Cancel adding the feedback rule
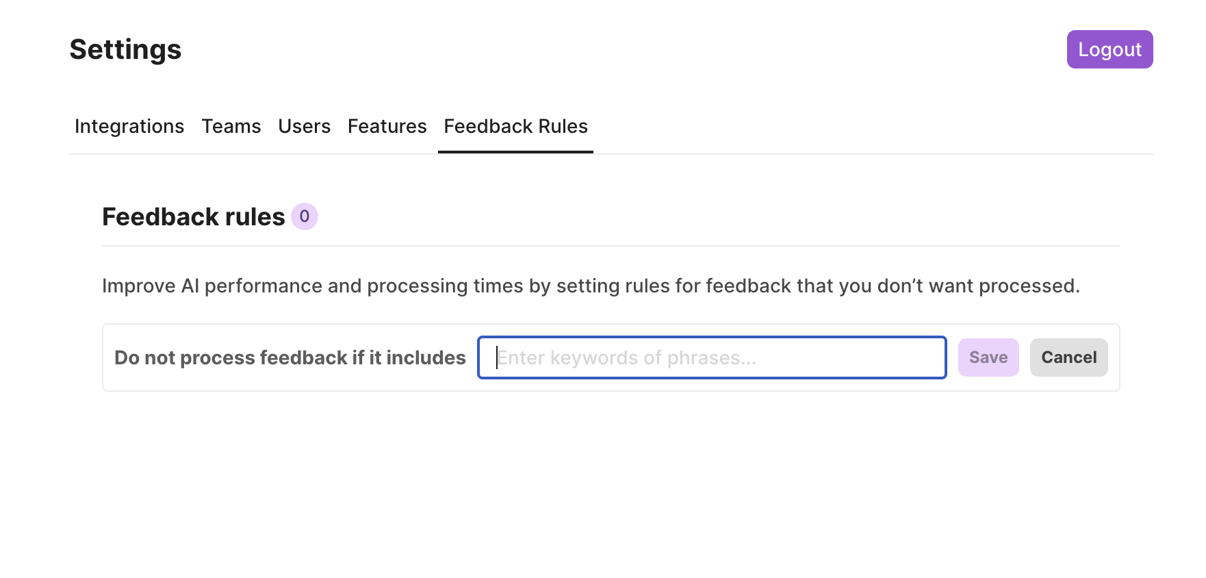The width and height of the screenshot is (1206, 578). 1068,357
